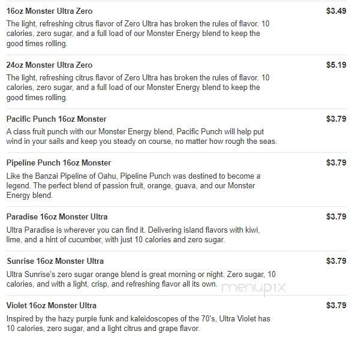Click the Pipeline Punch description about Oahu
361x337 pixels.
[x=133, y=185]
